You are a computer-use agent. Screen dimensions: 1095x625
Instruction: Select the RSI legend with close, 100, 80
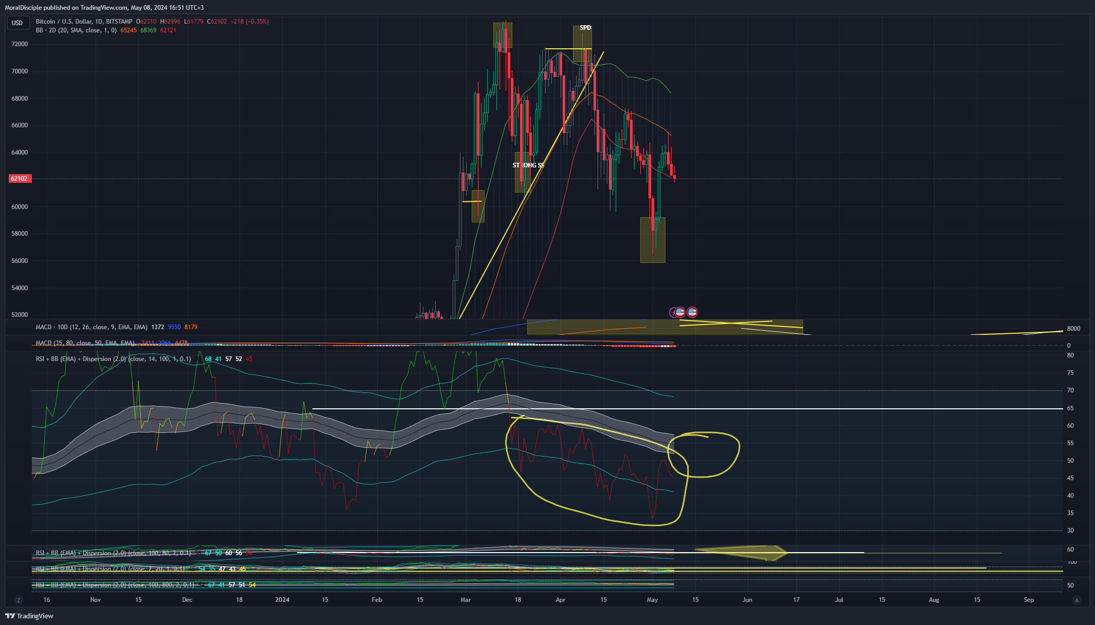tap(113, 553)
